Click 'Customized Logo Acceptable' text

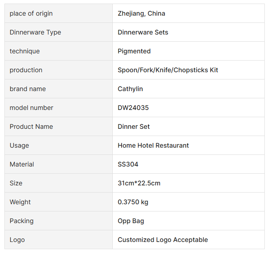tap(162, 240)
